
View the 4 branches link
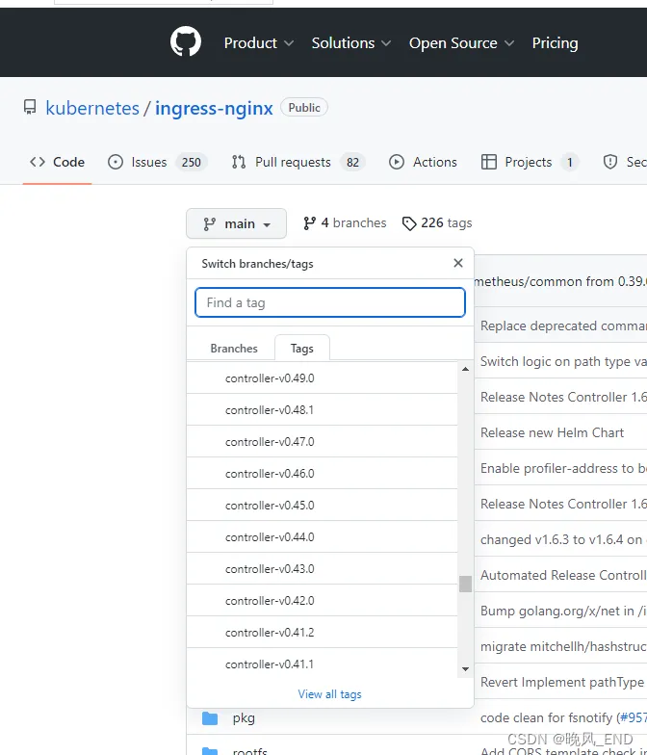(345, 223)
